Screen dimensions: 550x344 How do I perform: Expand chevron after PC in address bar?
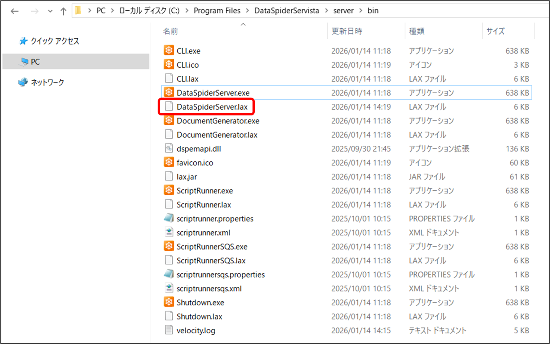(x=112, y=11)
